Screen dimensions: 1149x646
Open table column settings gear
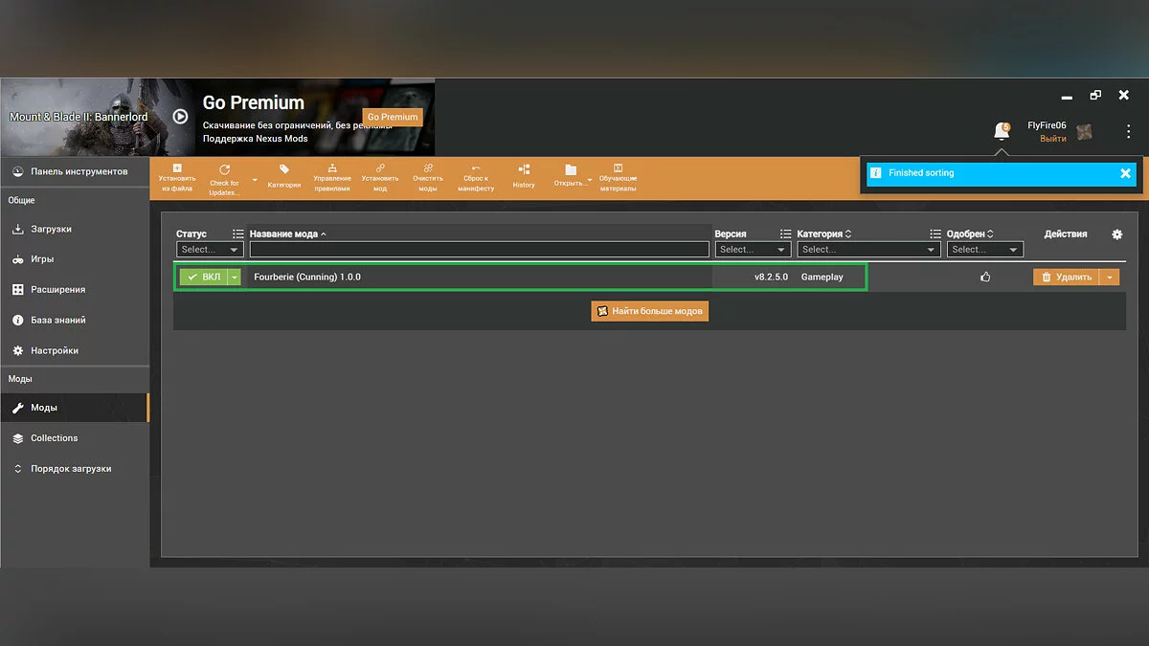pyautogui.click(x=1116, y=234)
